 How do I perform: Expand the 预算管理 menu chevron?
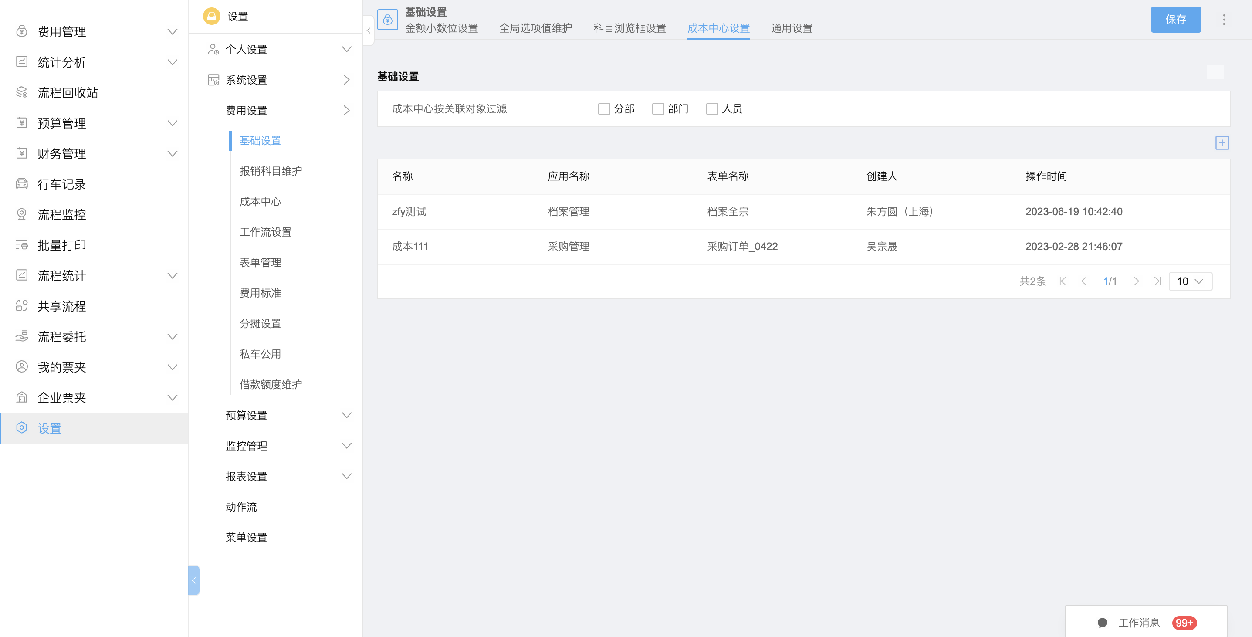point(172,123)
